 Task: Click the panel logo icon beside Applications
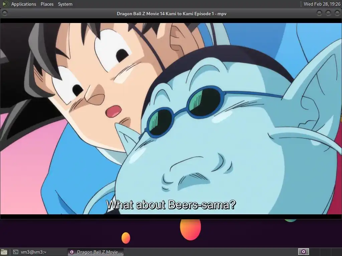point(6,4)
